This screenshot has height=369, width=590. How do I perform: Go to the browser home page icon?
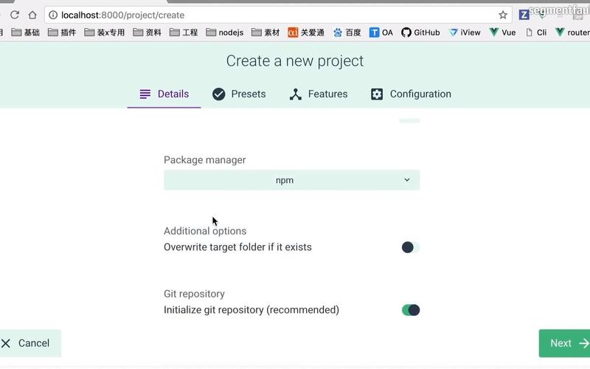[32, 15]
